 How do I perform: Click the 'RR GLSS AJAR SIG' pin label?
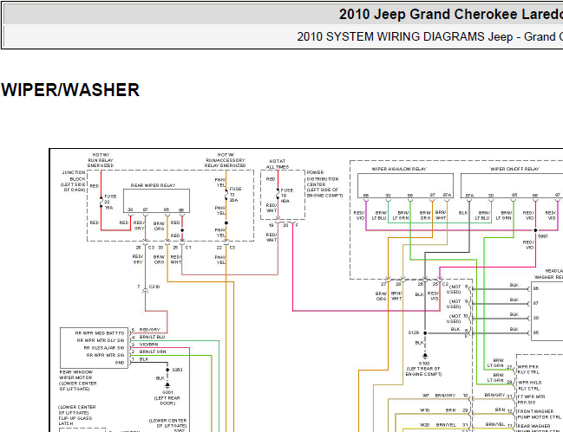click(104, 348)
